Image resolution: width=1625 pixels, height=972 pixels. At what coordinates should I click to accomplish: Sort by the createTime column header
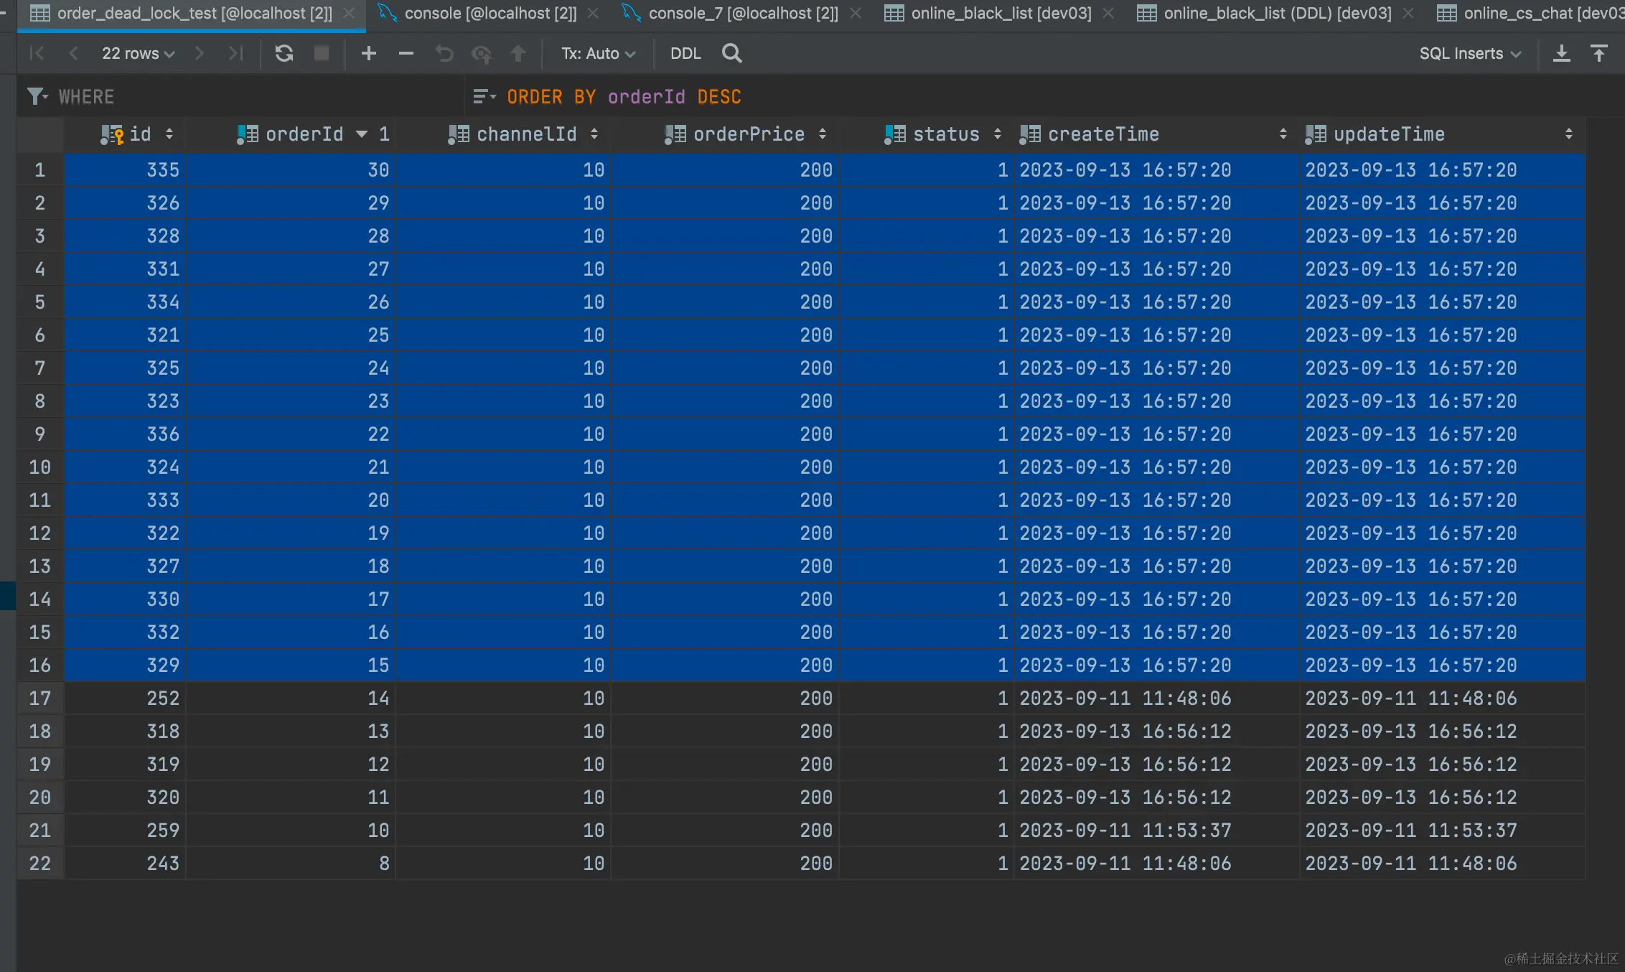pyautogui.click(x=1156, y=134)
